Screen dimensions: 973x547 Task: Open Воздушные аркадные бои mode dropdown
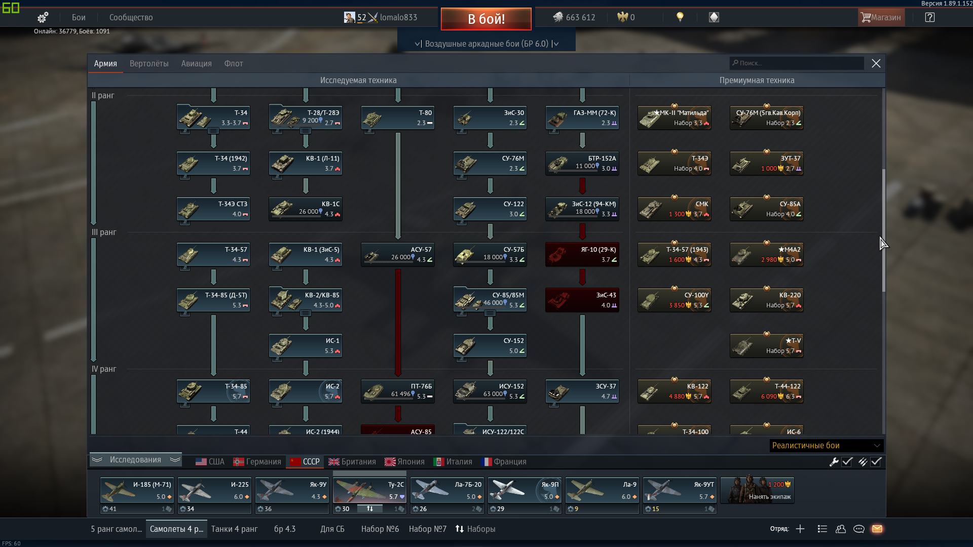[x=486, y=44]
